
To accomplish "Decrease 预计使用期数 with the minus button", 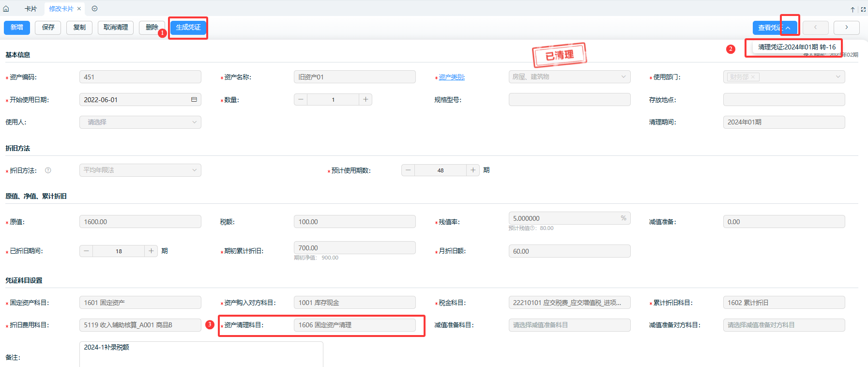I will pos(408,170).
